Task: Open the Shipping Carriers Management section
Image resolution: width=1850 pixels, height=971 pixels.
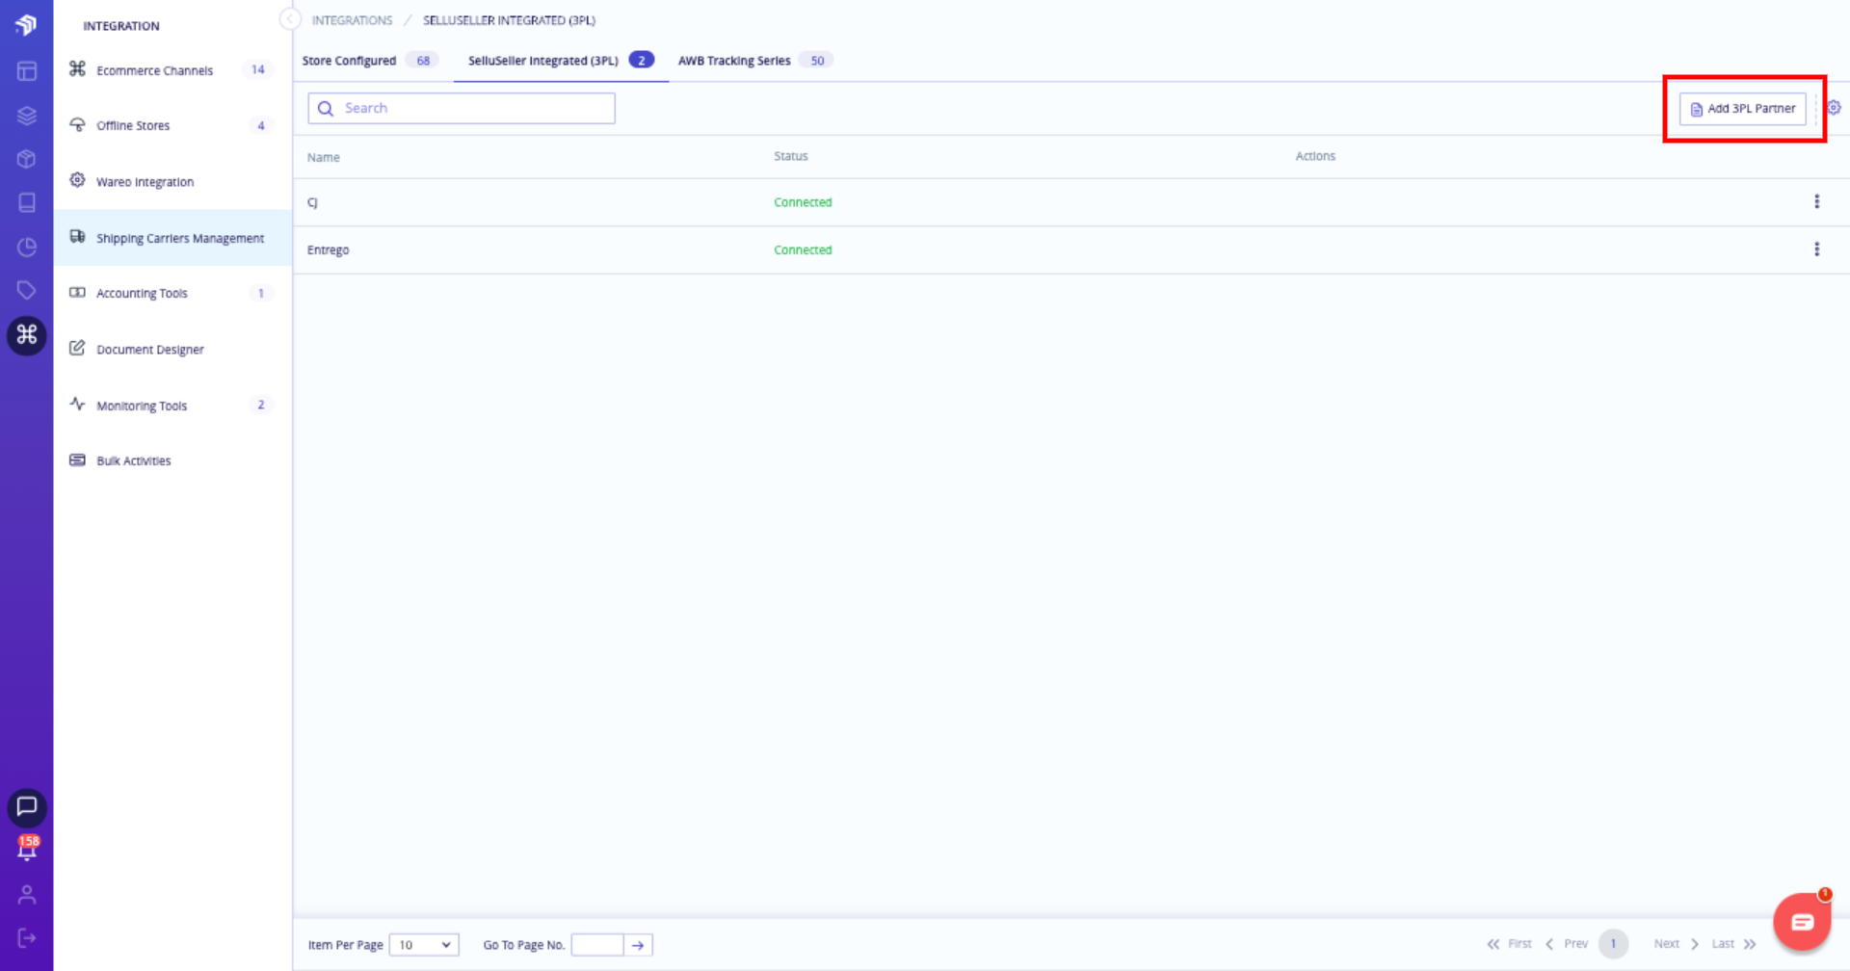Action: 179,238
